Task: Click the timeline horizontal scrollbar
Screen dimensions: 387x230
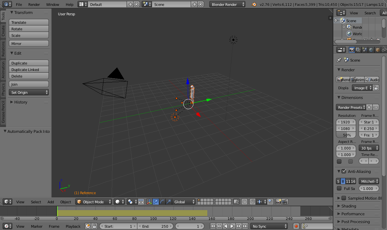Action: (166, 218)
